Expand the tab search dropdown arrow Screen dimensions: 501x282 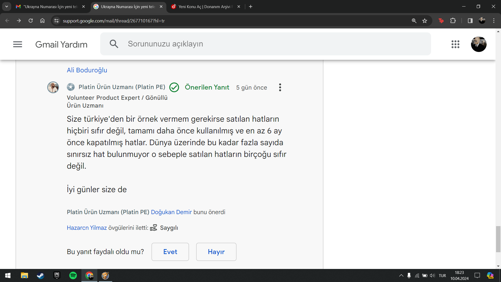pos(7,7)
